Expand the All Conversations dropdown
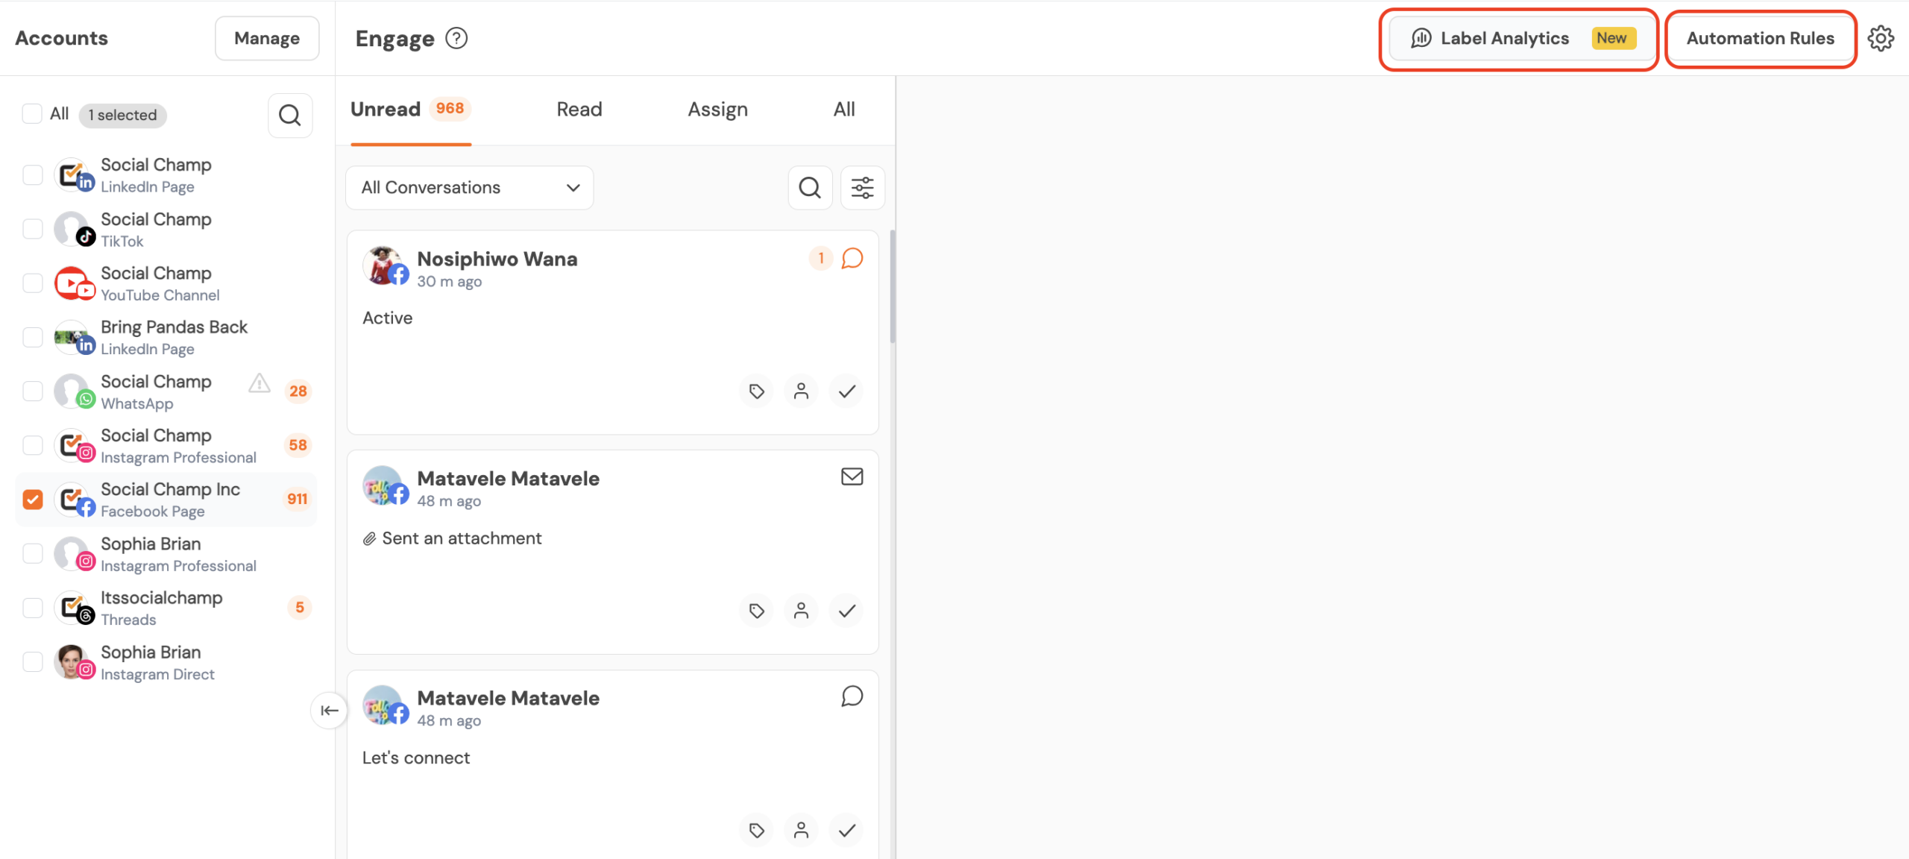Viewport: 1909px width, 859px height. [x=470, y=188]
